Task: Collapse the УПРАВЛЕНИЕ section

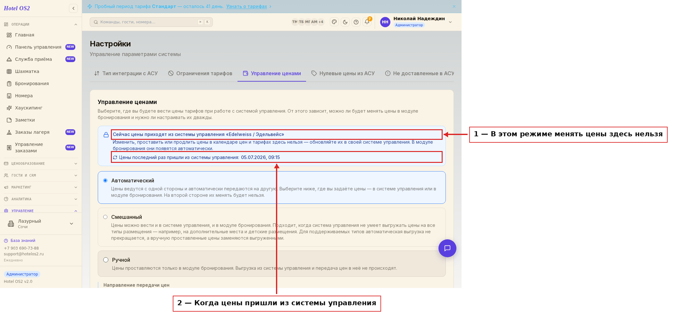Action: pos(41,211)
